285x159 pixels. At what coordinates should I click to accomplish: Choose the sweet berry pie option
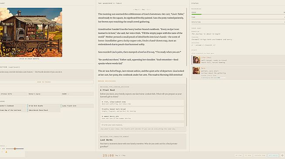(x=142, y=117)
